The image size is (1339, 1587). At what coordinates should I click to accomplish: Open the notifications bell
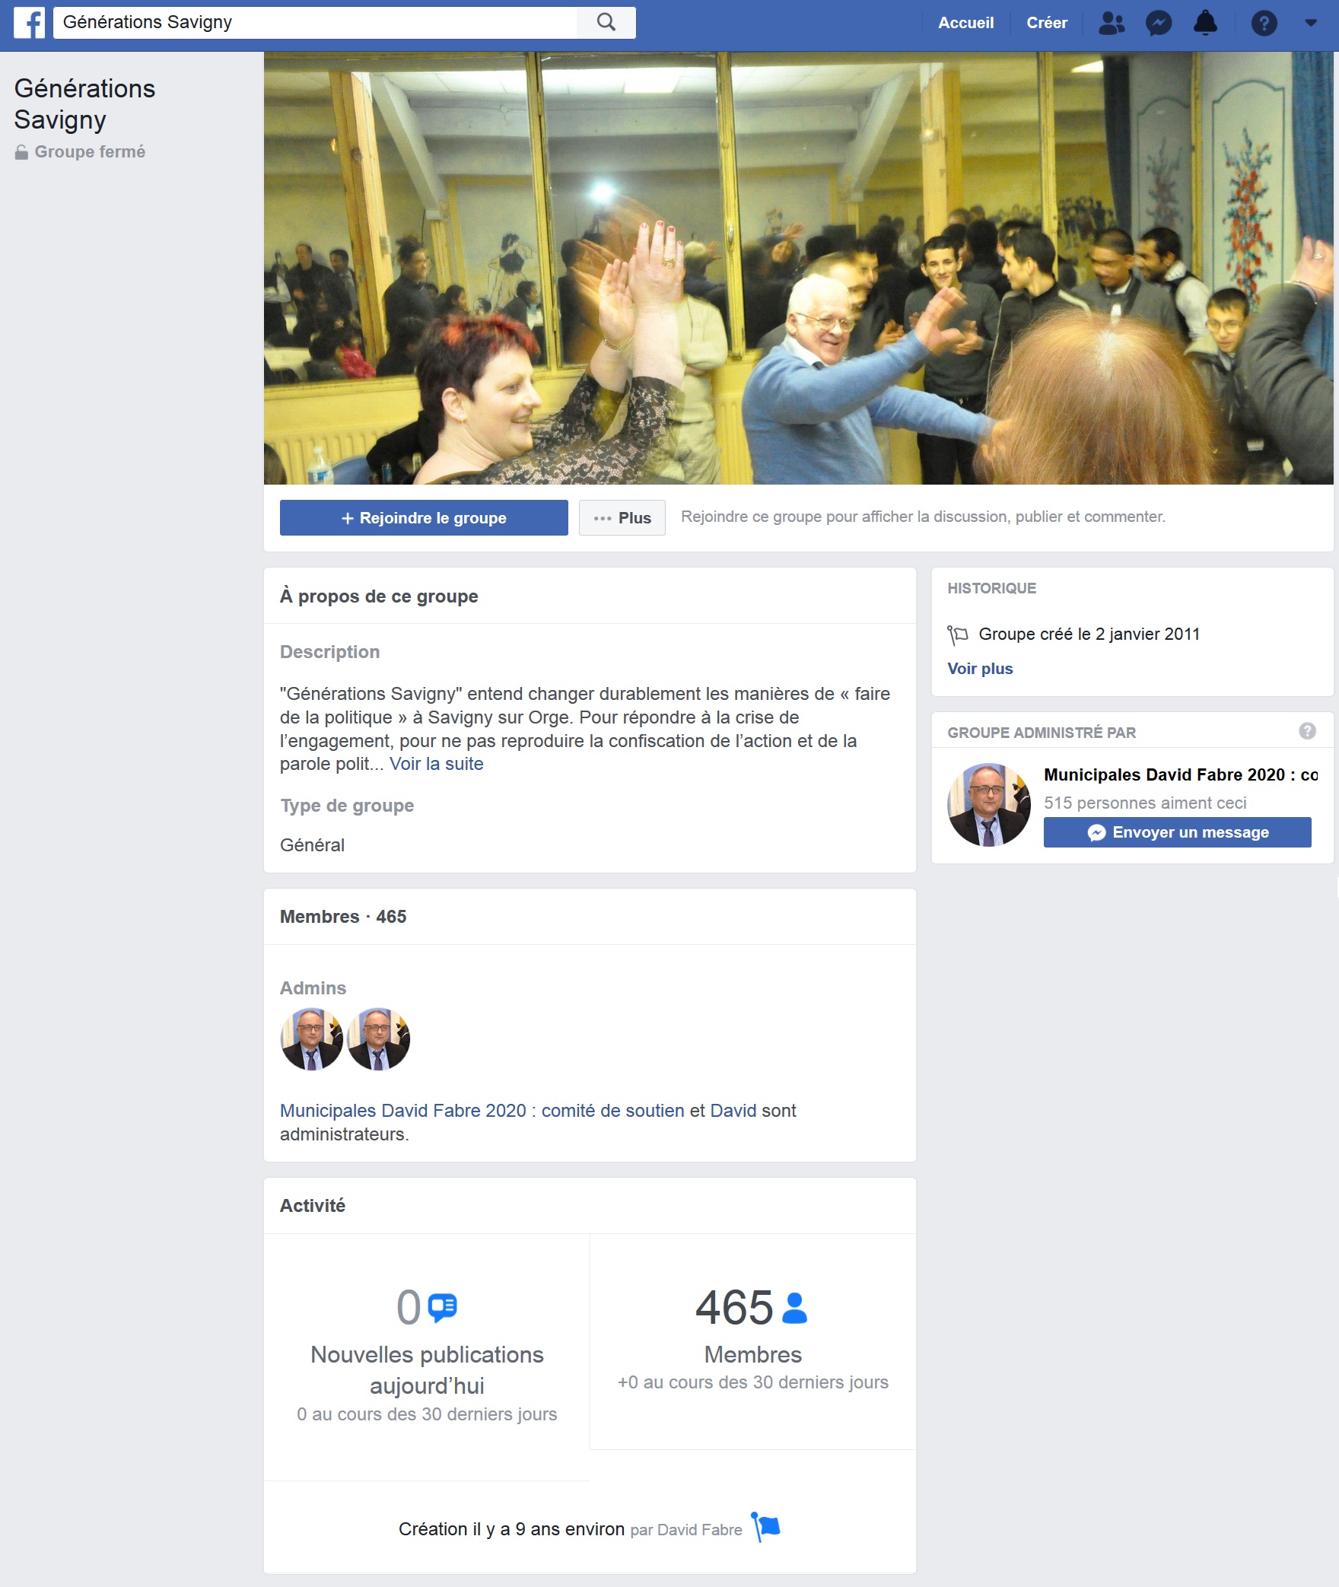1205,24
